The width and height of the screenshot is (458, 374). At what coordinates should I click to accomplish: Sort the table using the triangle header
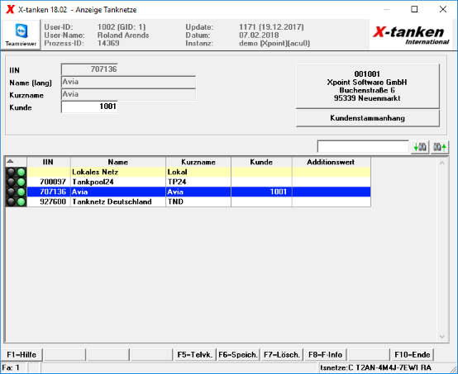coord(16,162)
